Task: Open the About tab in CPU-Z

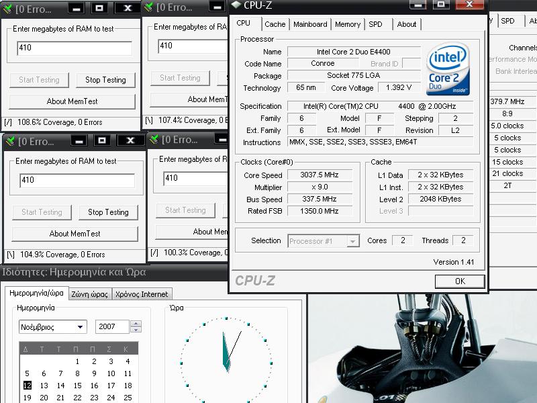Action: pos(407,24)
